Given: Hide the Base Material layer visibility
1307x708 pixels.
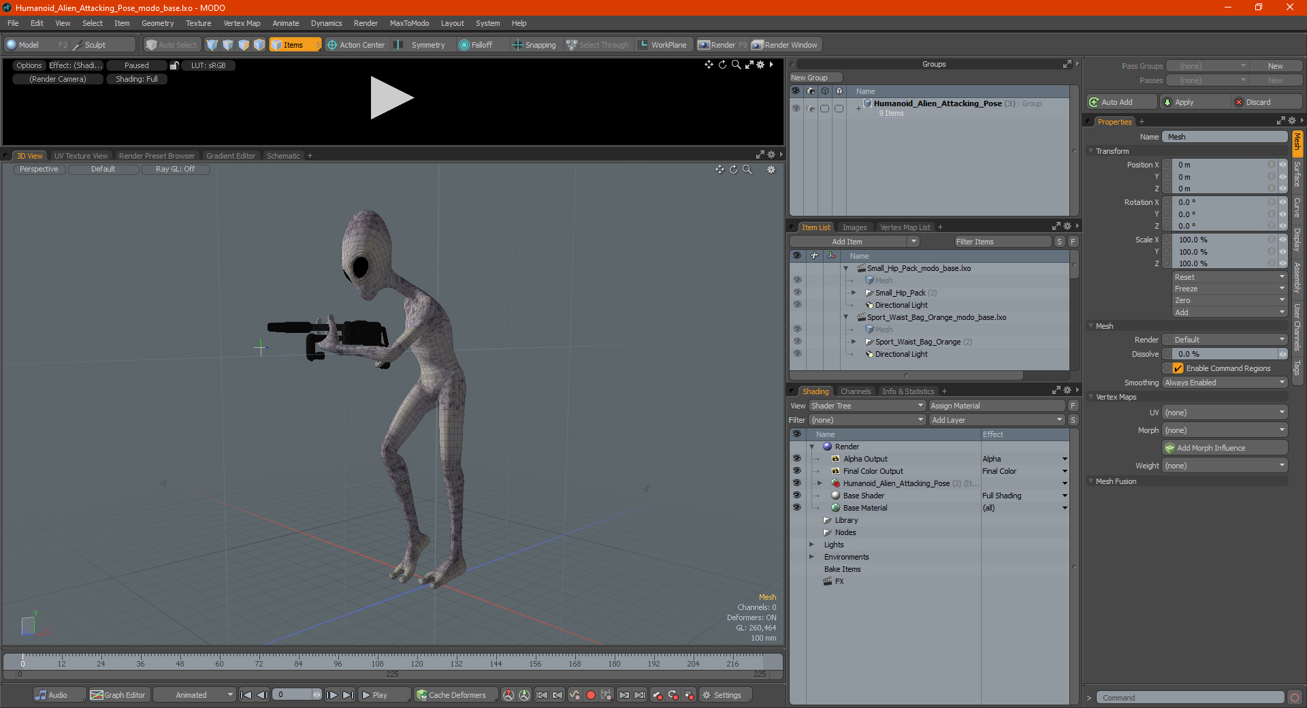Looking at the screenshot, I should 796,508.
